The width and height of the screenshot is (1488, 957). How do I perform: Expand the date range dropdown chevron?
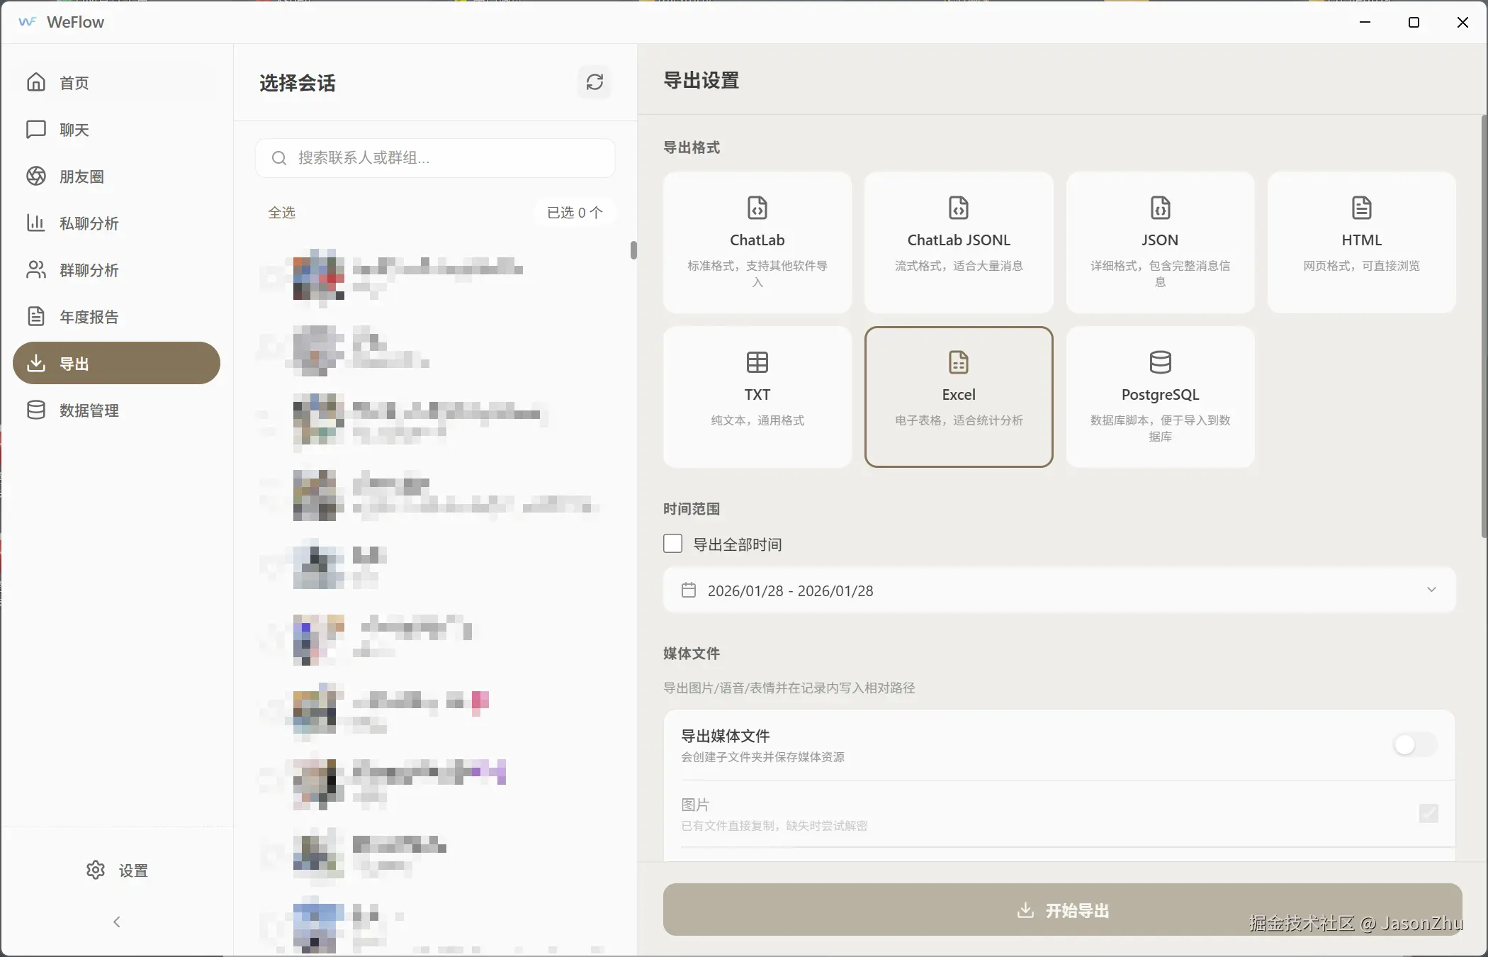coord(1431,590)
